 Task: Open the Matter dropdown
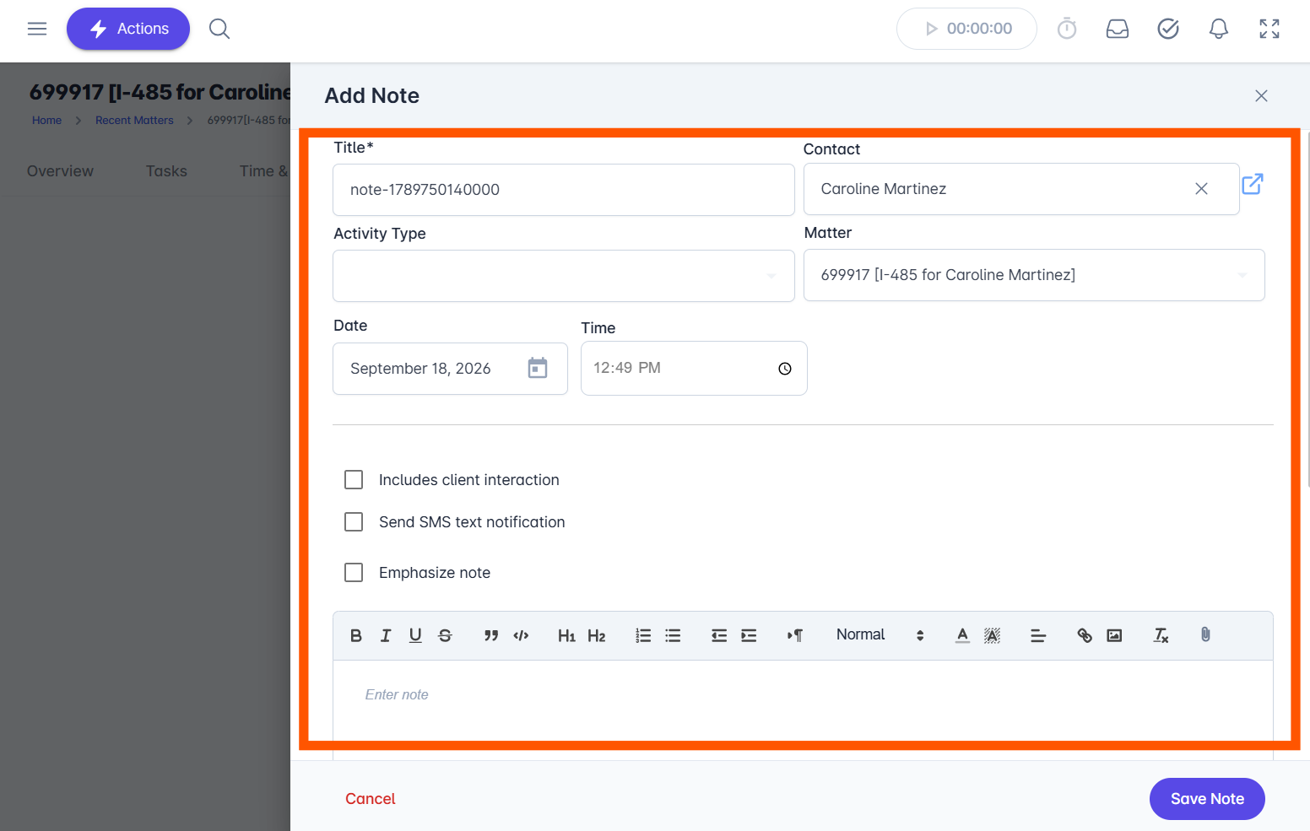point(1034,275)
